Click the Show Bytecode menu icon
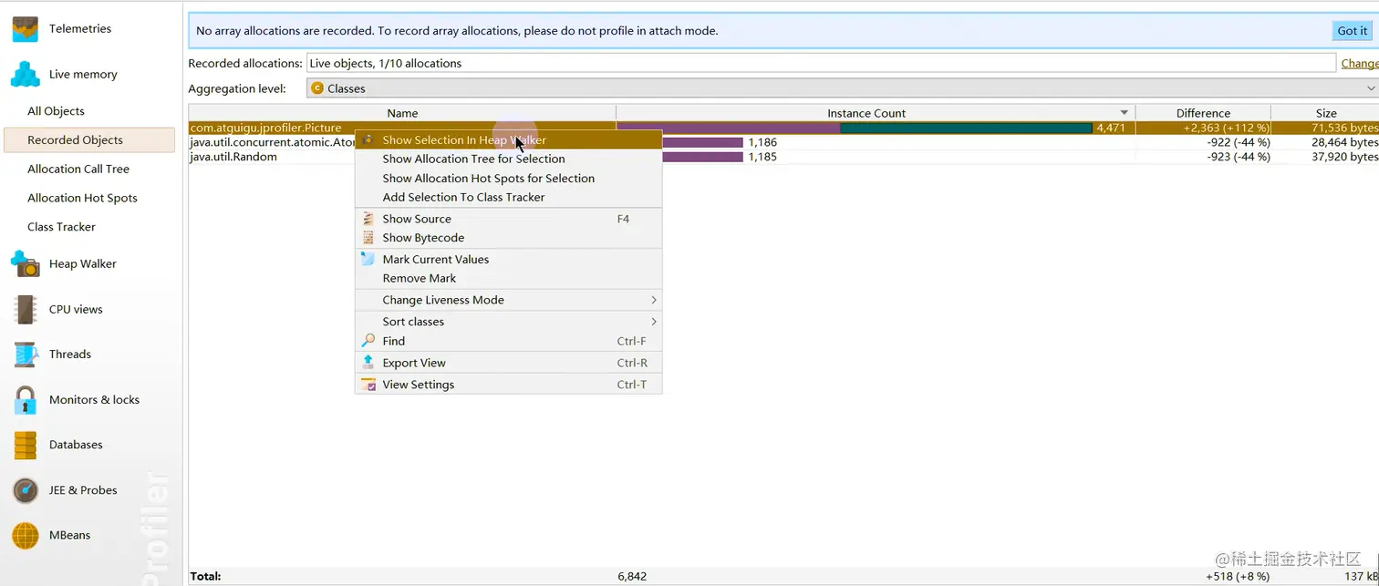Screen dimensions: 1379x586 pos(368,238)
